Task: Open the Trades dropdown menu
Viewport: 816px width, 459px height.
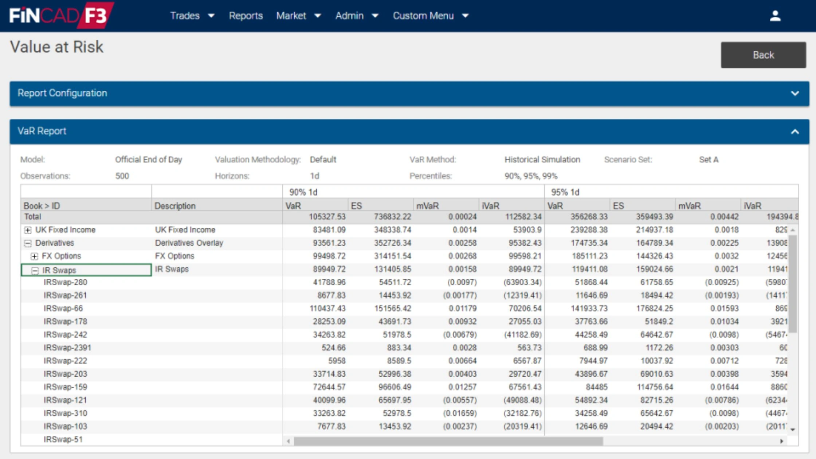Action: pyautogui.click(x=192, y=16)
